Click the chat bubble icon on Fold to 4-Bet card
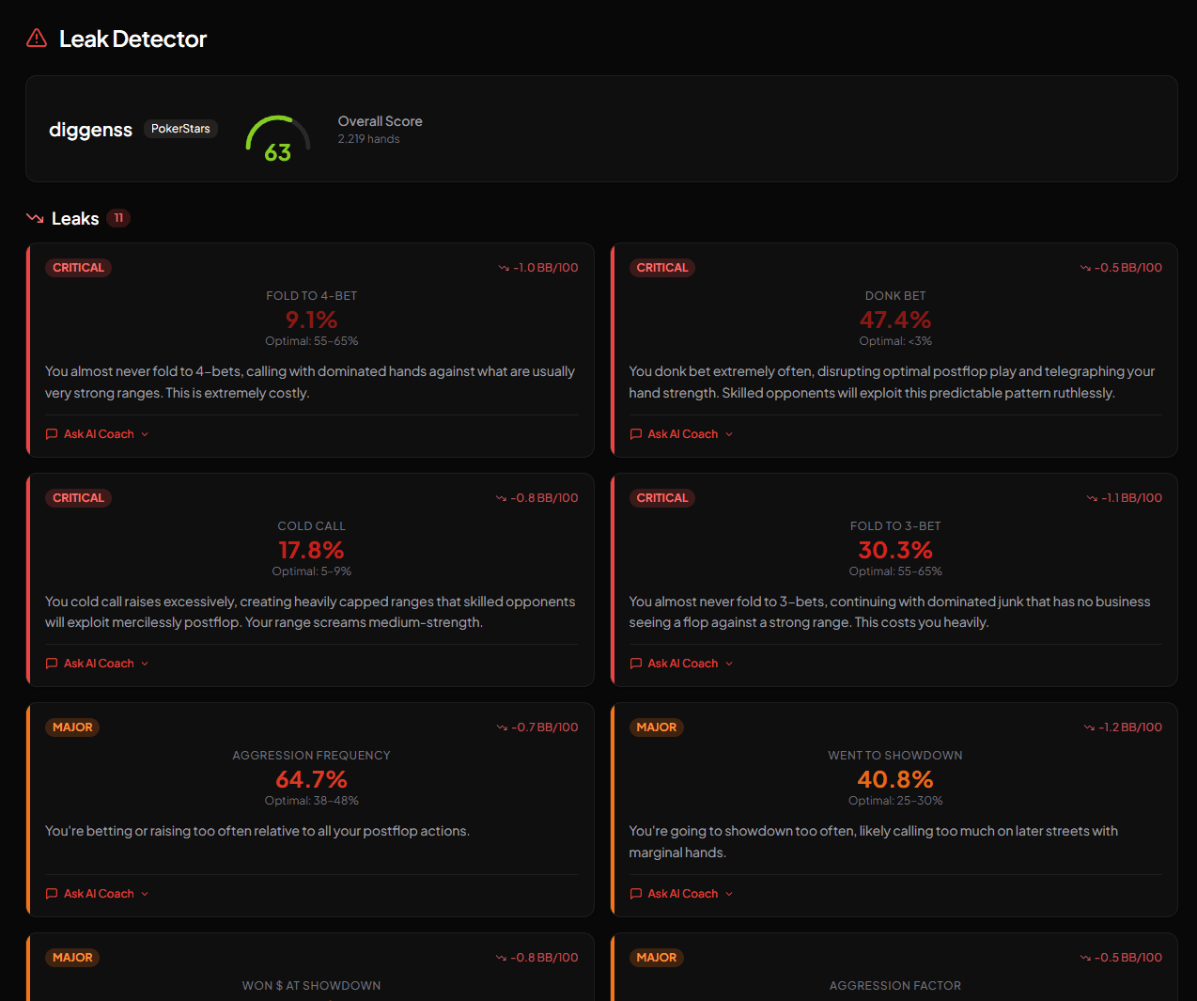 [x=52, y=433]
